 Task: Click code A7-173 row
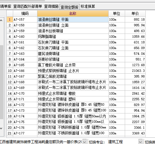pos(19,110)
